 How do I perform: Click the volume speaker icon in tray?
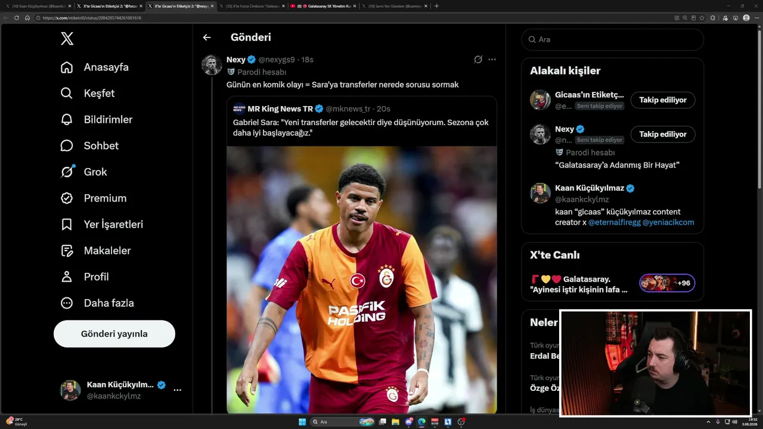pos(734,422)
